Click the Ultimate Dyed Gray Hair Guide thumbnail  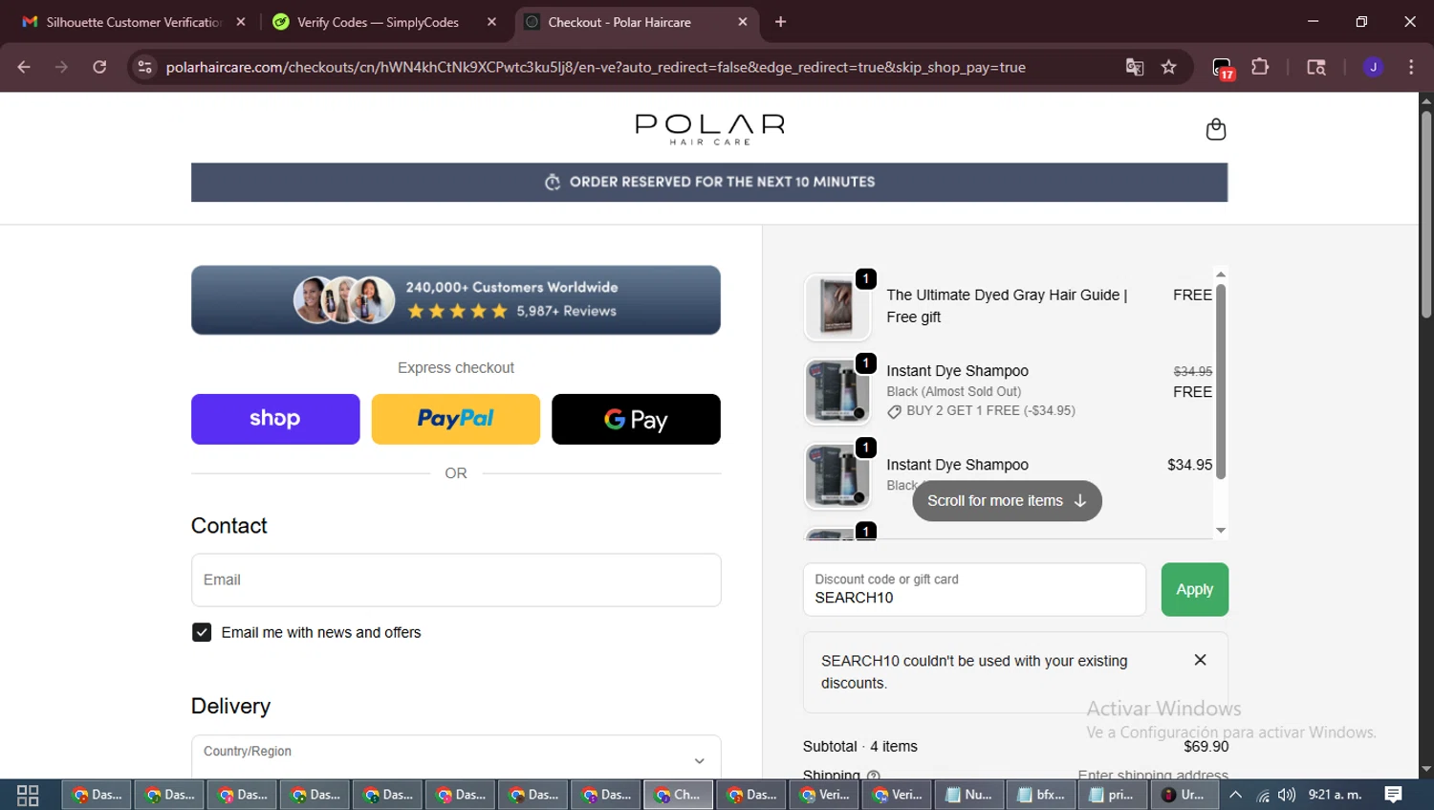point(837,307)
